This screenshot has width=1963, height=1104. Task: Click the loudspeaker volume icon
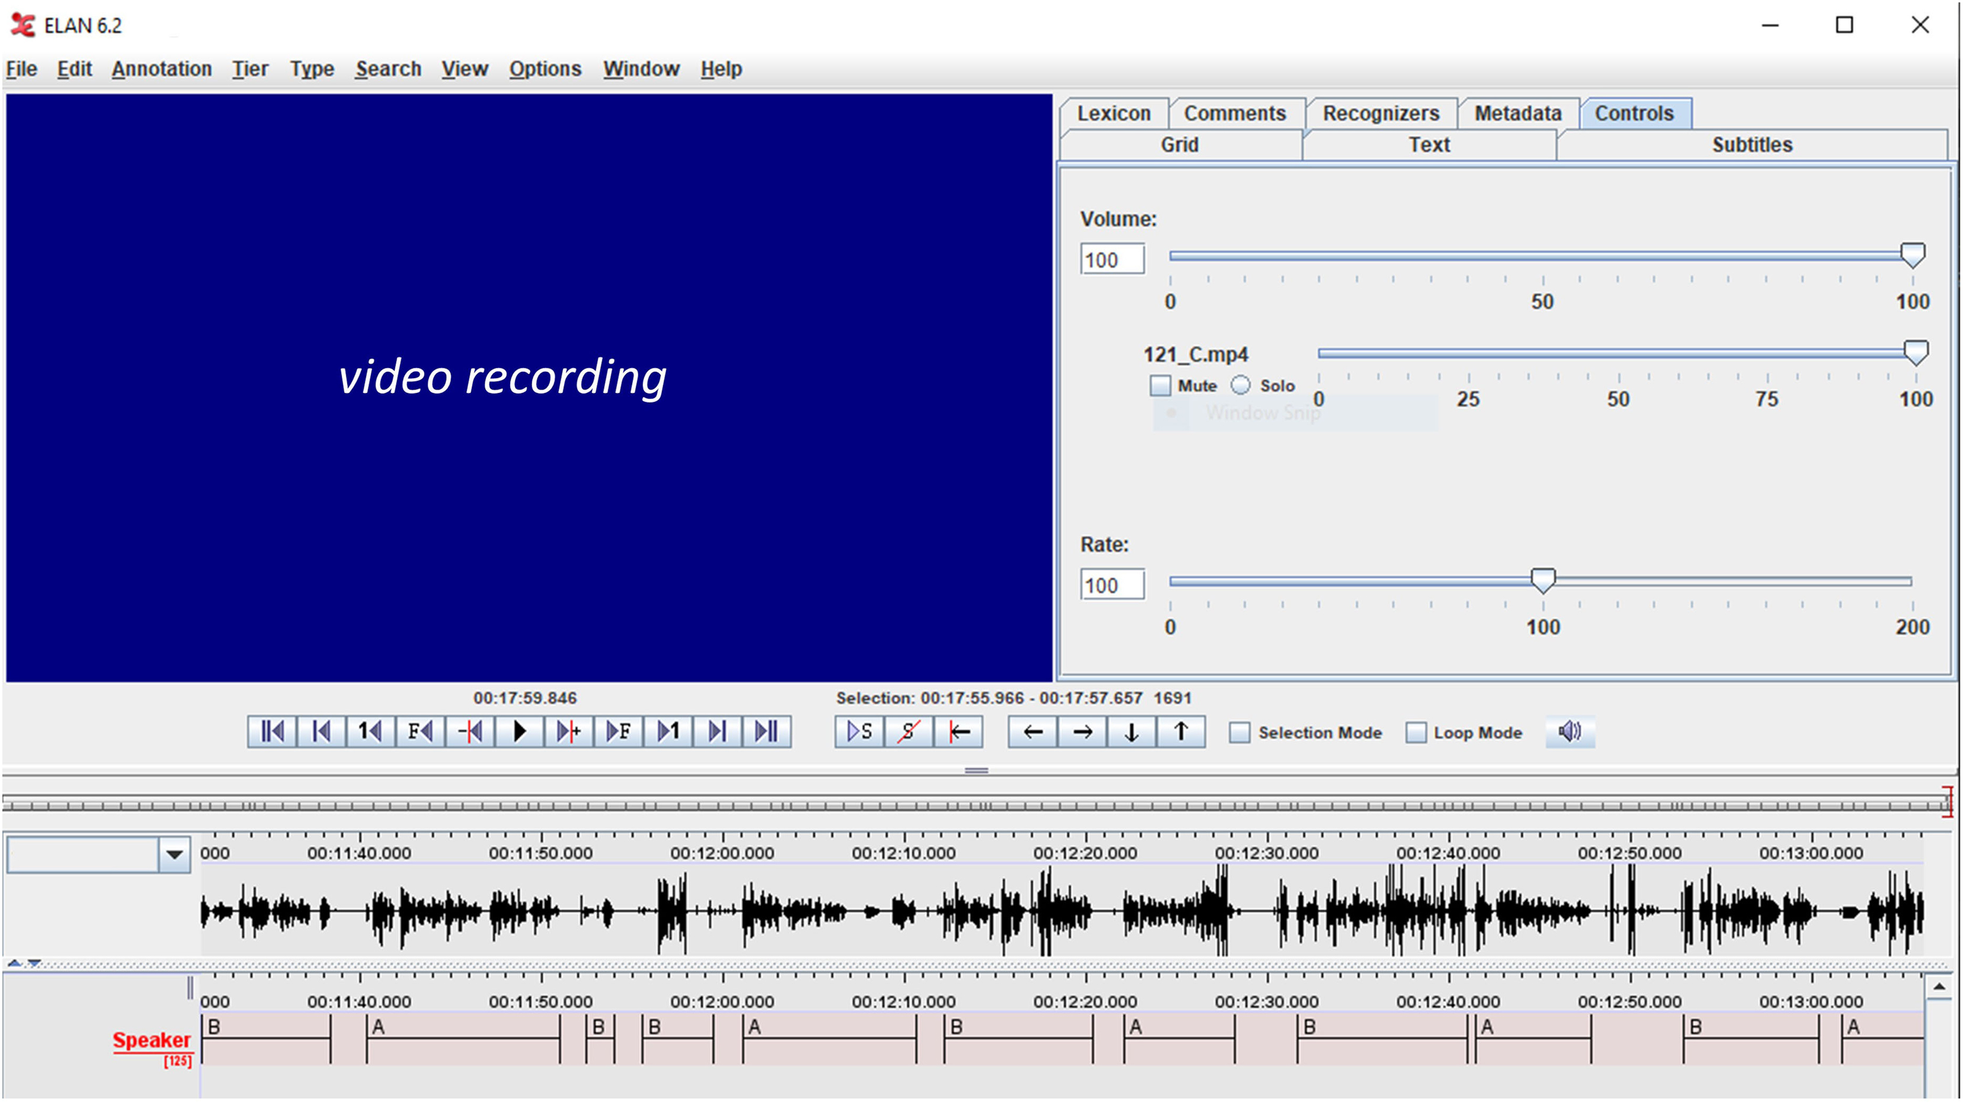(1569, 732)
